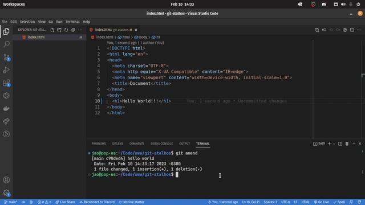Select the index.html editor tab
Image resolution: width=365 pixels, height=205 pixels.
click(113, 30)
